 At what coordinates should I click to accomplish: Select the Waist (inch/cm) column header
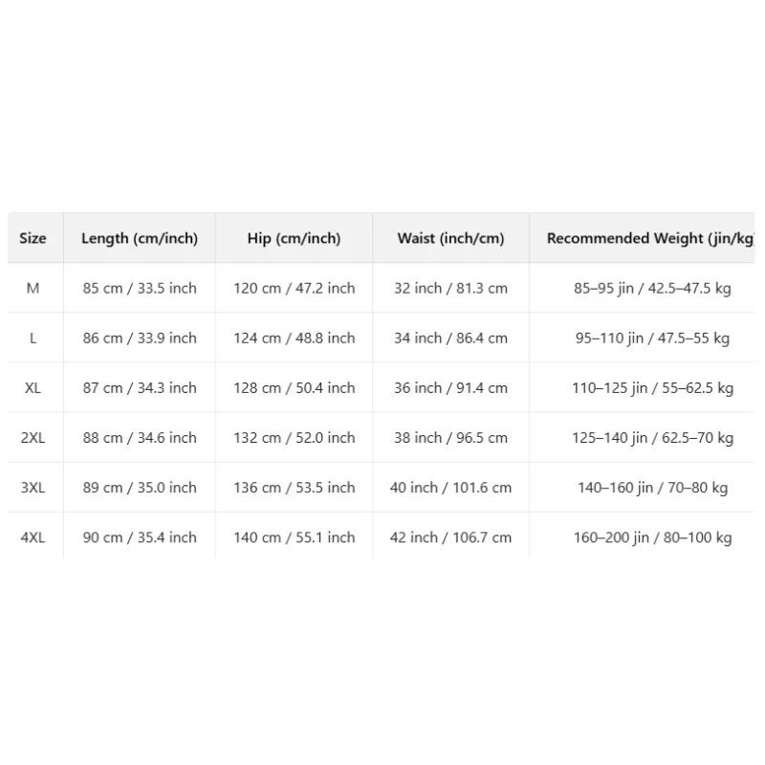pyautogui.click(x=450, y=238)
